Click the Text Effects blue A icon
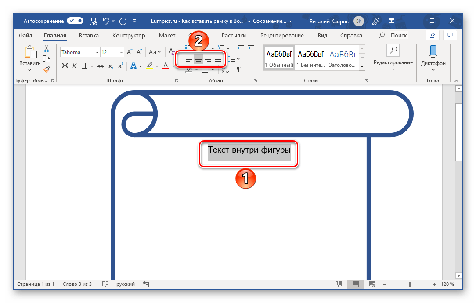 click(x=133, y=66)
